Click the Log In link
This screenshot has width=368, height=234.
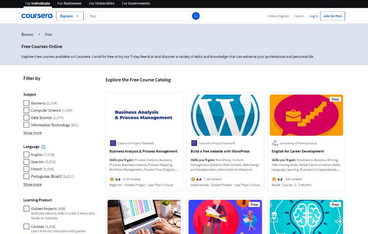tap(314, 16)
